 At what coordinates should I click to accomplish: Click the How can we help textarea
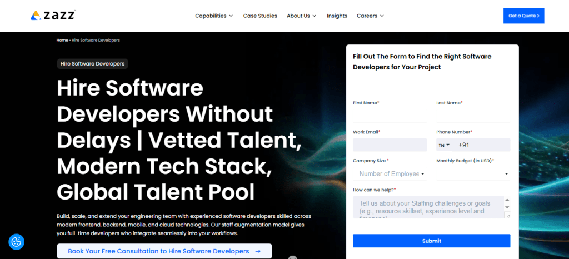pos(427,207)
